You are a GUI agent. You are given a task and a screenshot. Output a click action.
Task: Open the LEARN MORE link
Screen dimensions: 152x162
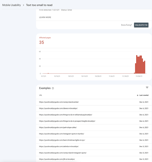[x=45, y=17]
